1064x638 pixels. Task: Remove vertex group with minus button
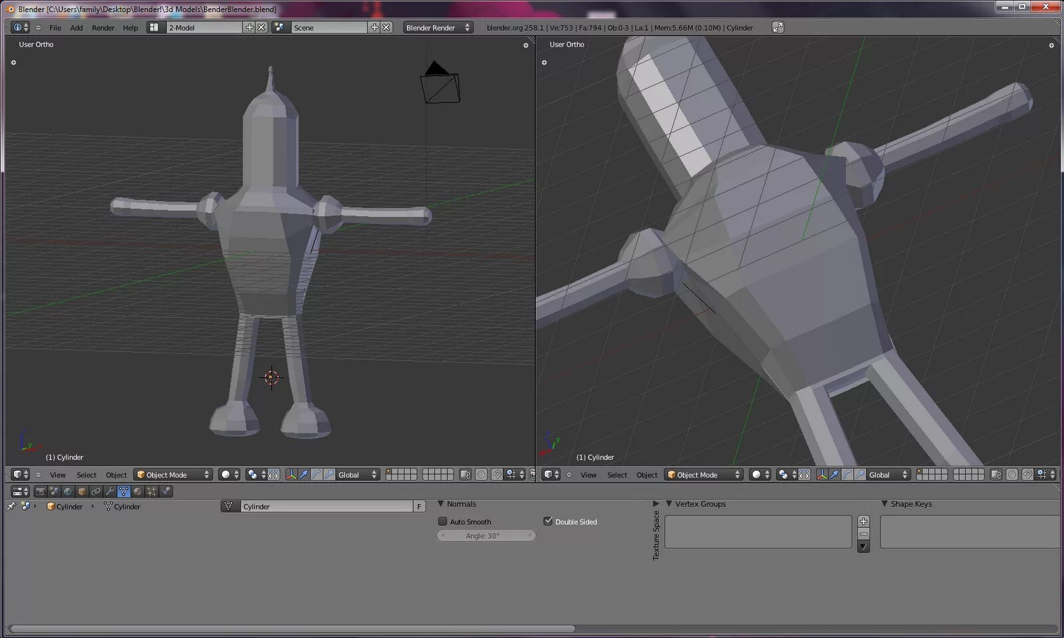click(863, 534)
